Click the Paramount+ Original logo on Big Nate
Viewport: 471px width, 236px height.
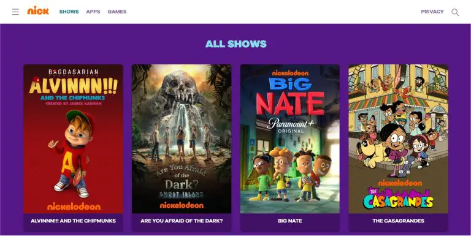[291, 126]
